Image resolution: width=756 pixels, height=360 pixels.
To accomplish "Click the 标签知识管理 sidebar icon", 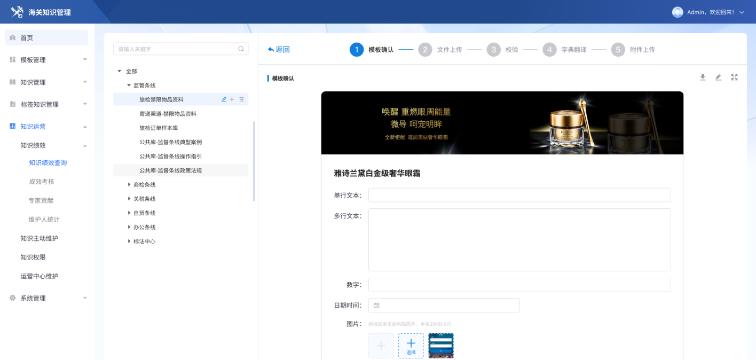I will [13, 104].
